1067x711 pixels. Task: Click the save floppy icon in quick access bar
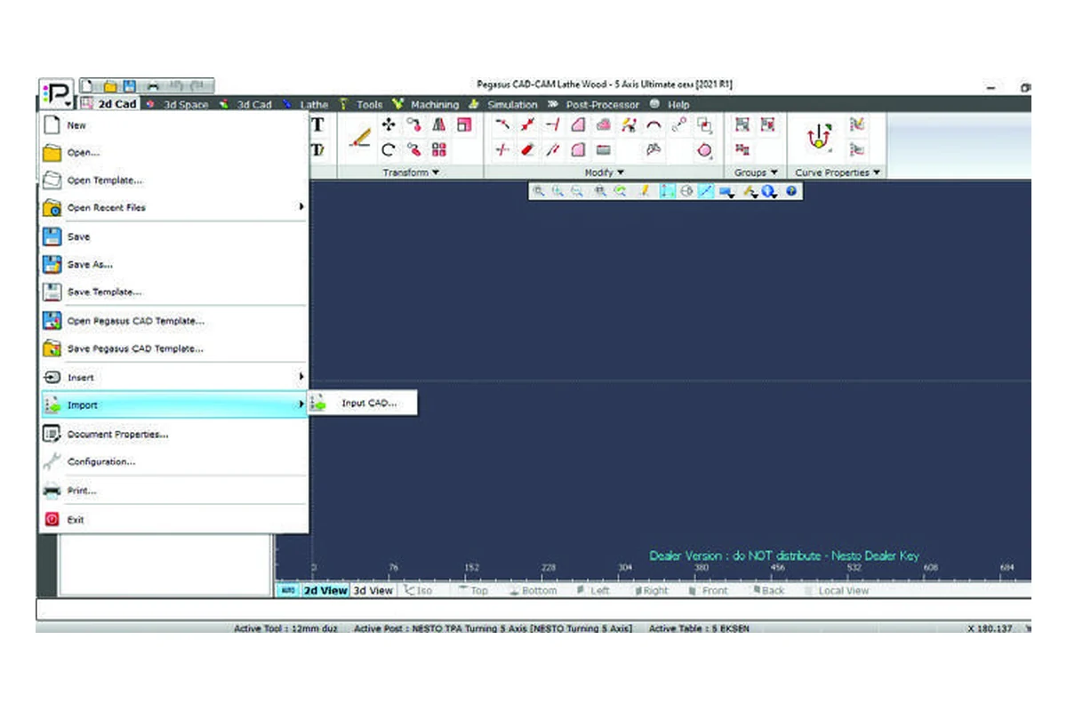click(131, 86)
